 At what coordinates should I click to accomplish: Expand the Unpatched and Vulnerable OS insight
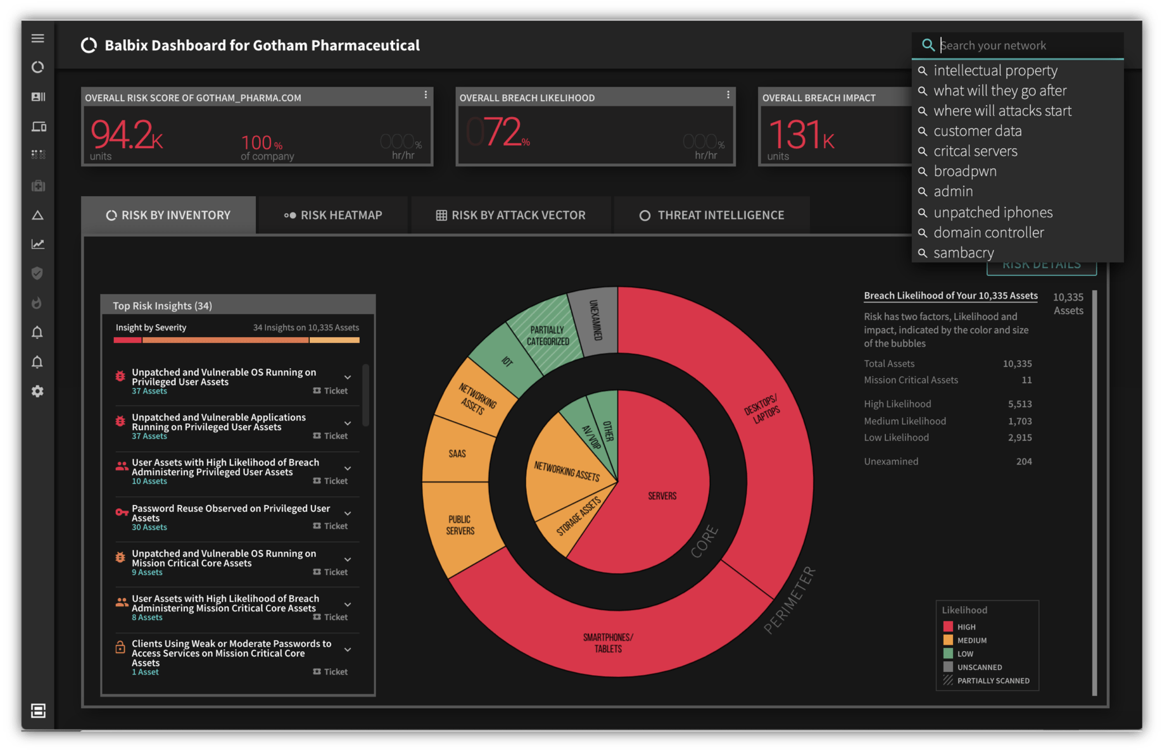click(347, 376)
